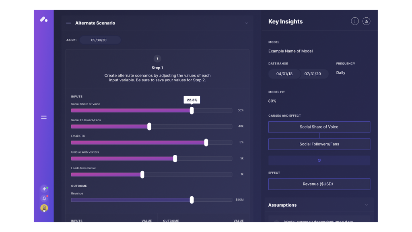Image resolution: width=412 pixels, height=232 pixels.
Task: Click the '50%' Social Share of Voice maximum
Action: [x=241, y=110]
